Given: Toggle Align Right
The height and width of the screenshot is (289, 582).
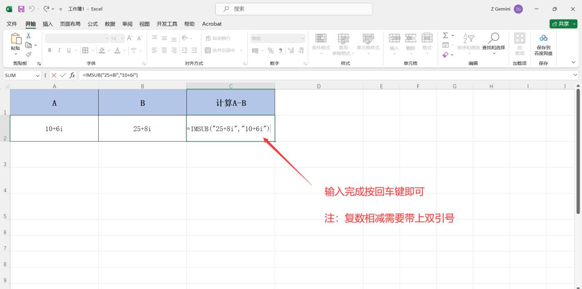Looking at the screenshot, I should click(174, 50).
